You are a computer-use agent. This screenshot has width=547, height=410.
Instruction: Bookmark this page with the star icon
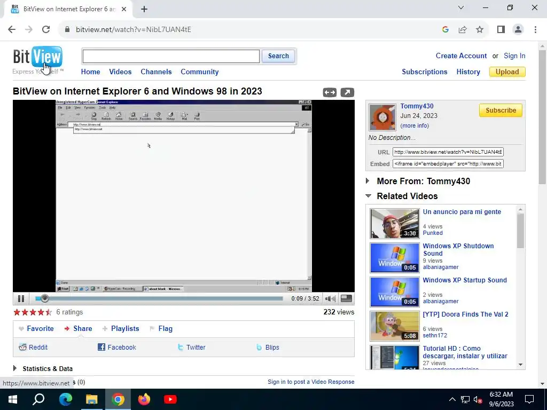click(480, 30)
